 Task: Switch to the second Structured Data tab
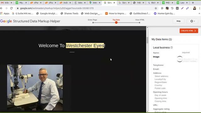click(x=124, y=3)
